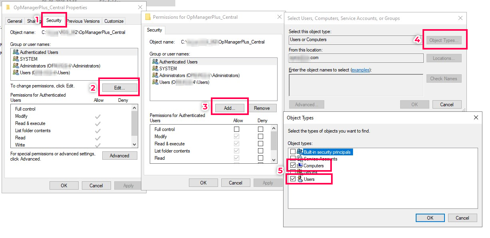The height and width of the screenshot is (238, 490).
Task: Tick Deny checkbox for Modify
Action: (261, 136)
